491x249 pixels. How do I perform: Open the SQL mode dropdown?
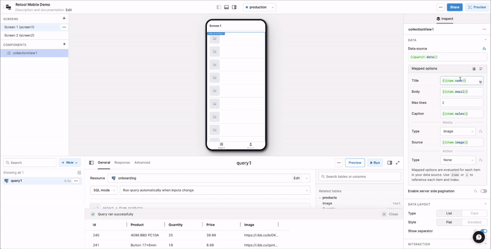[x=104, y=191]
